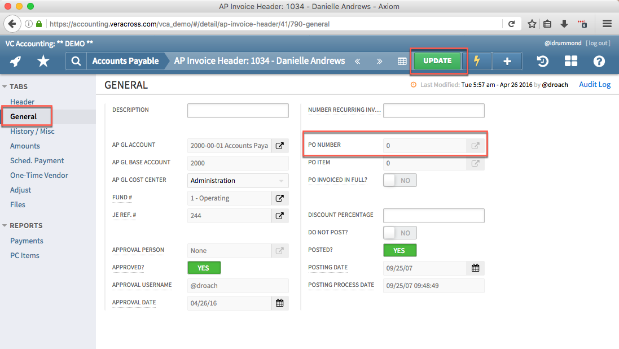
Task: Switch the Posted toggle off
Action: point(400,250)
